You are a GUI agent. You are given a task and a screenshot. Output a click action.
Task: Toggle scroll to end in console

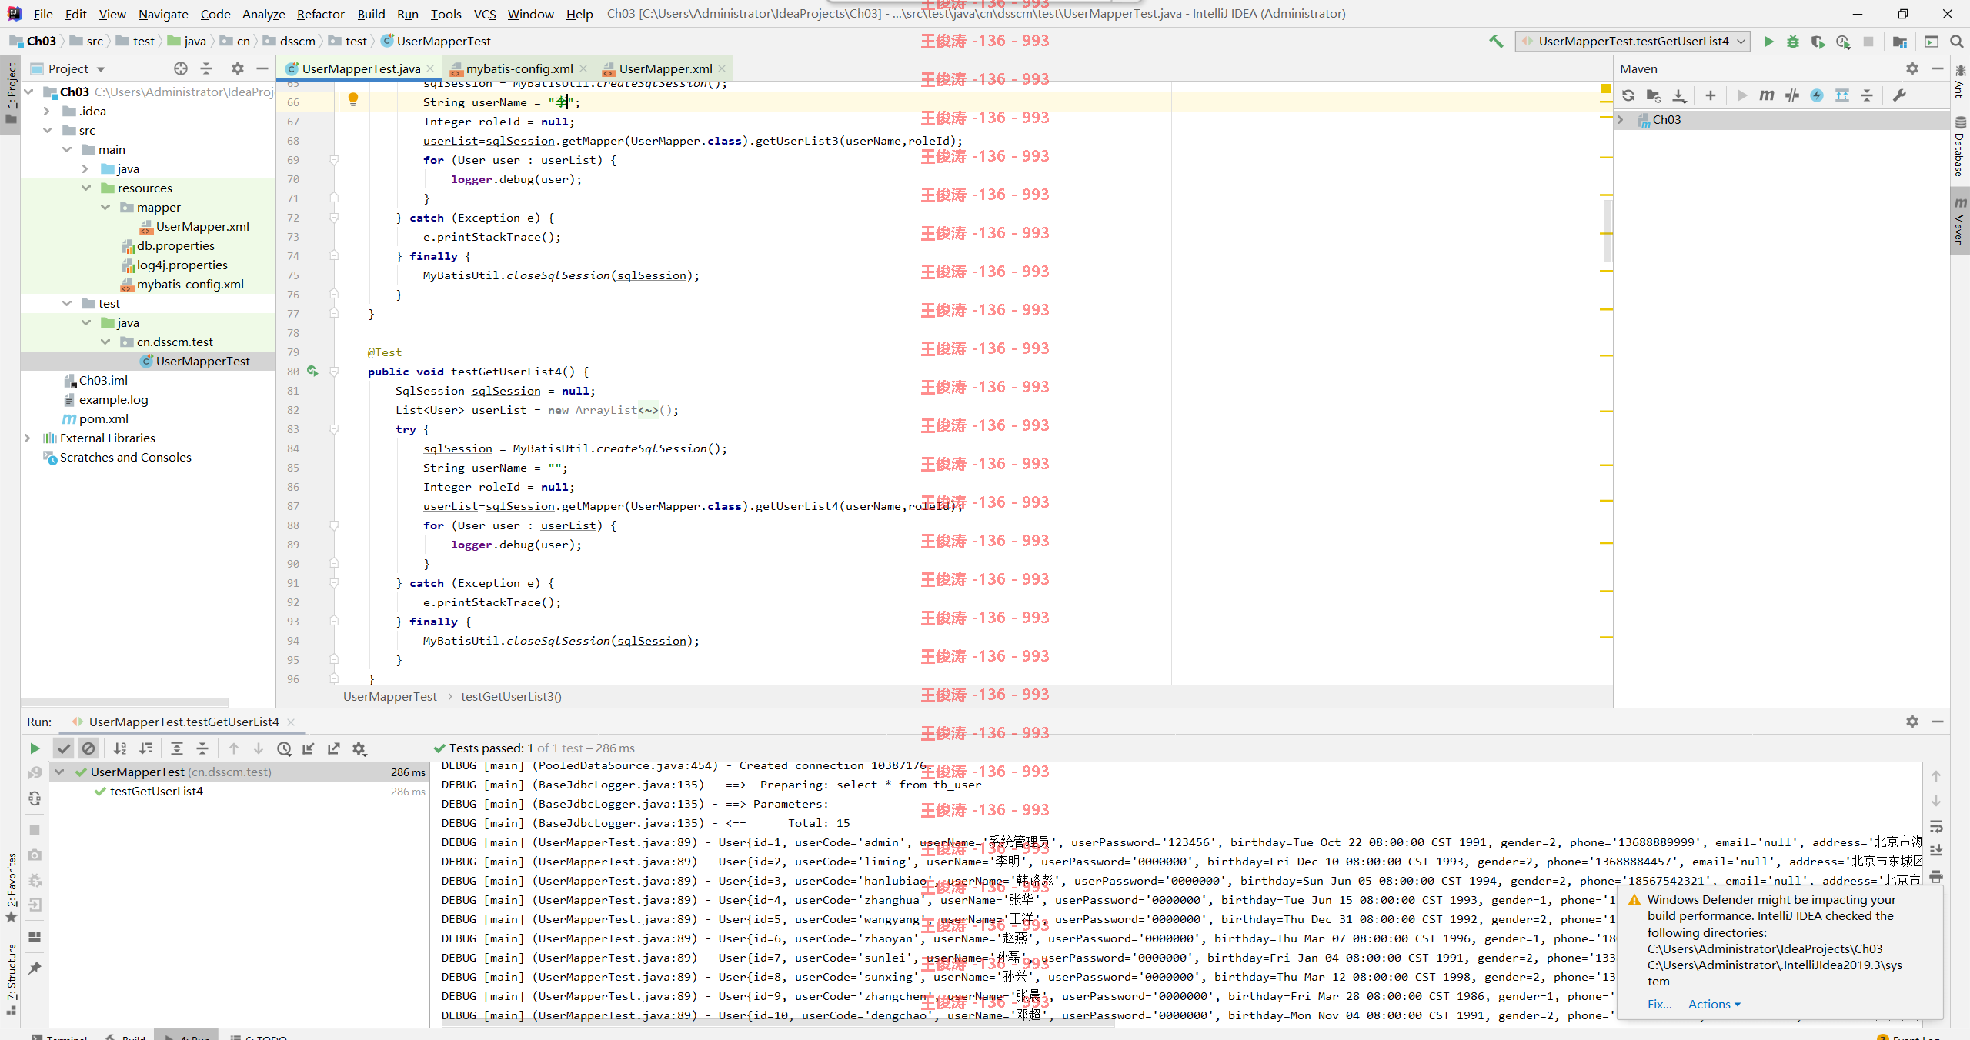coord(1937,851)
